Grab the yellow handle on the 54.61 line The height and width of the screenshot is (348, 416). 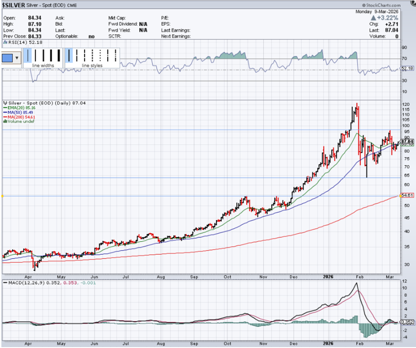pyautogui.click(x=3, y=196)
